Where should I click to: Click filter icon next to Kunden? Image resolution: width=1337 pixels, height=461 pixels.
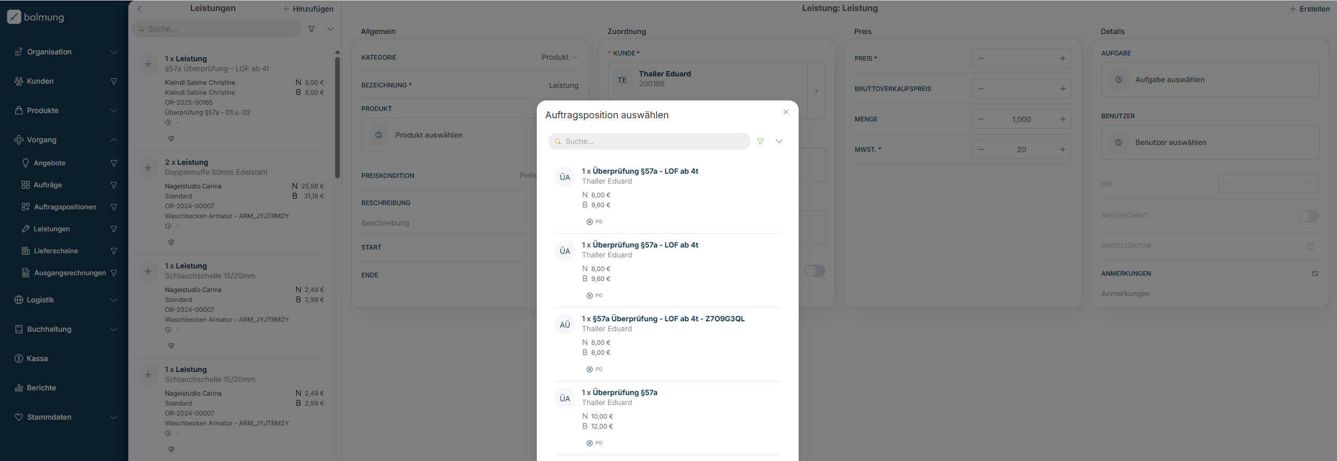(114, 81)
